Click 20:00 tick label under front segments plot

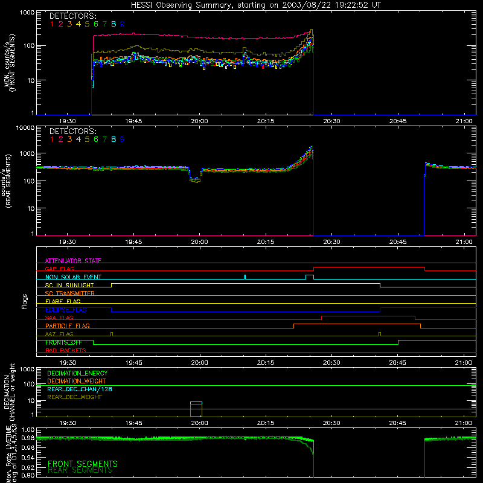pyautogui.click(x=199, y=121)
